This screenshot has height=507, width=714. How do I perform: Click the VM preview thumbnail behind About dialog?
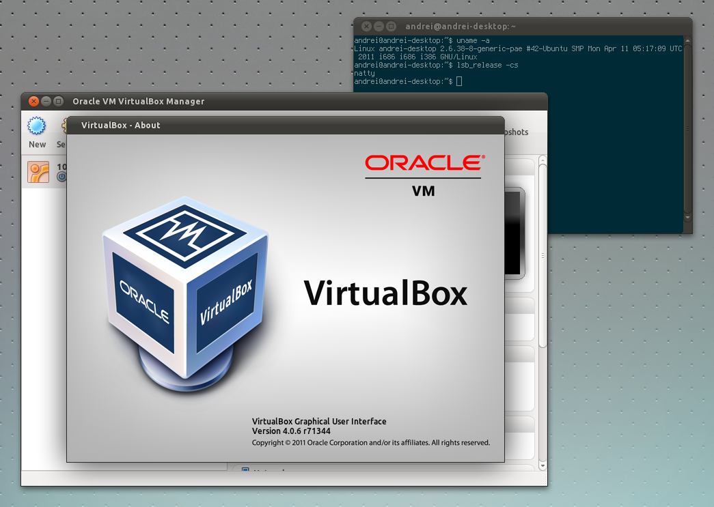point(514,233)
